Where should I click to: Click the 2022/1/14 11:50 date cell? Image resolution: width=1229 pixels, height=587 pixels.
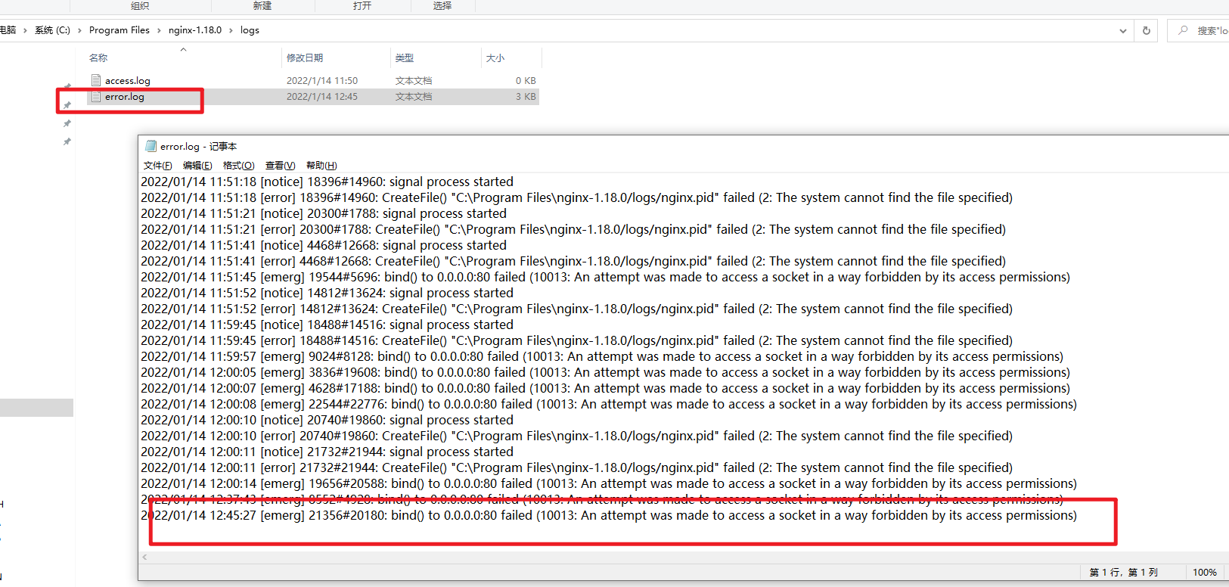[322, 80]
